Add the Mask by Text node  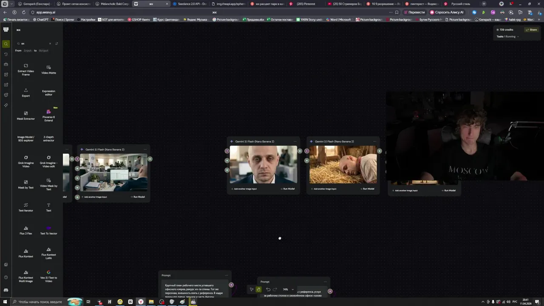point(26,184)
